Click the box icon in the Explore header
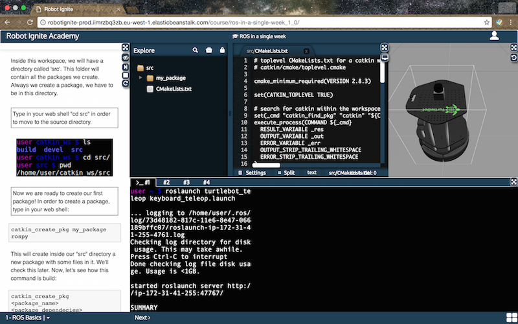 click(x=208, y=50)
